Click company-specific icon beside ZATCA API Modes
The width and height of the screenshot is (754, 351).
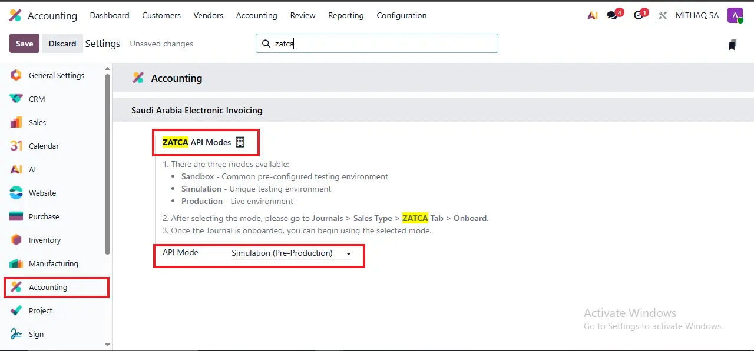tap(240, 142)
